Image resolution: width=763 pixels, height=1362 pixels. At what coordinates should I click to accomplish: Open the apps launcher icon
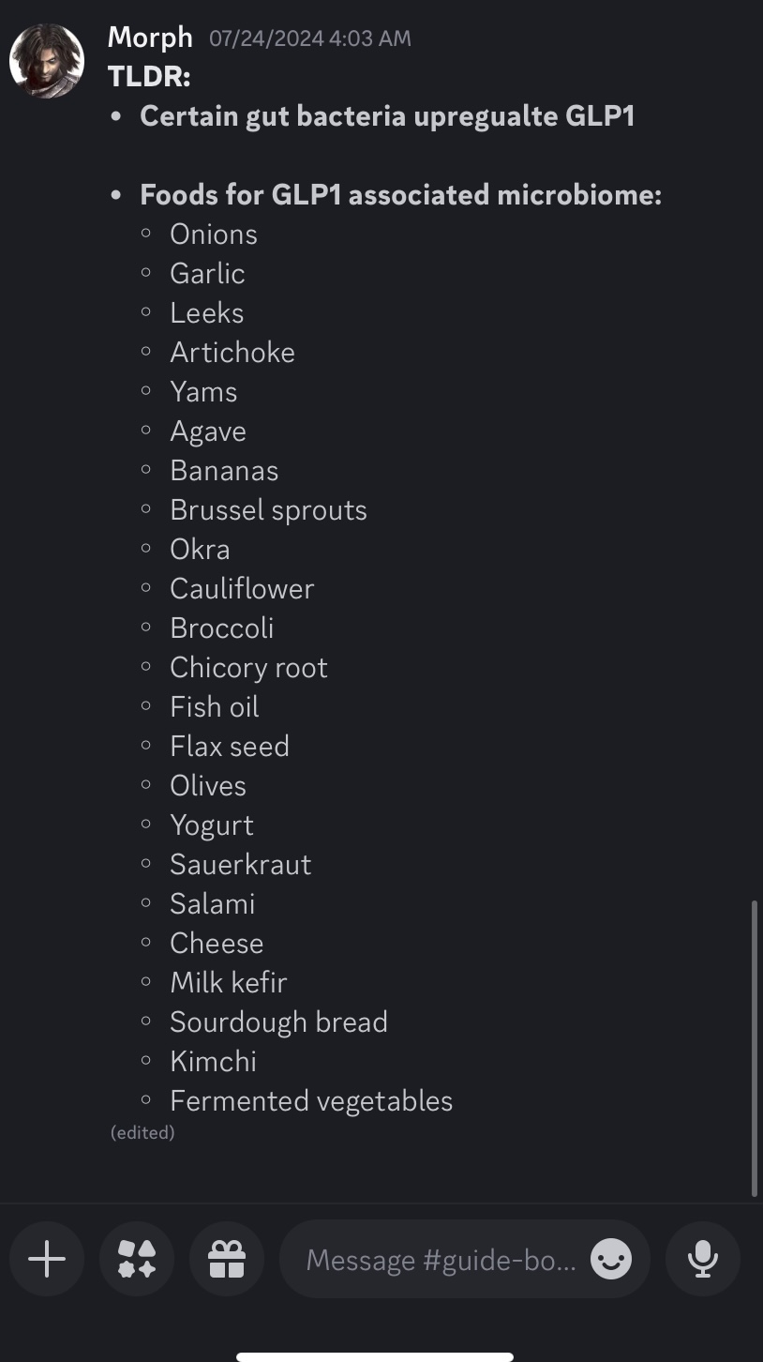137,1259
